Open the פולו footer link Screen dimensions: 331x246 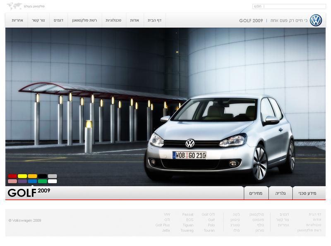click(x=237, y=230)
